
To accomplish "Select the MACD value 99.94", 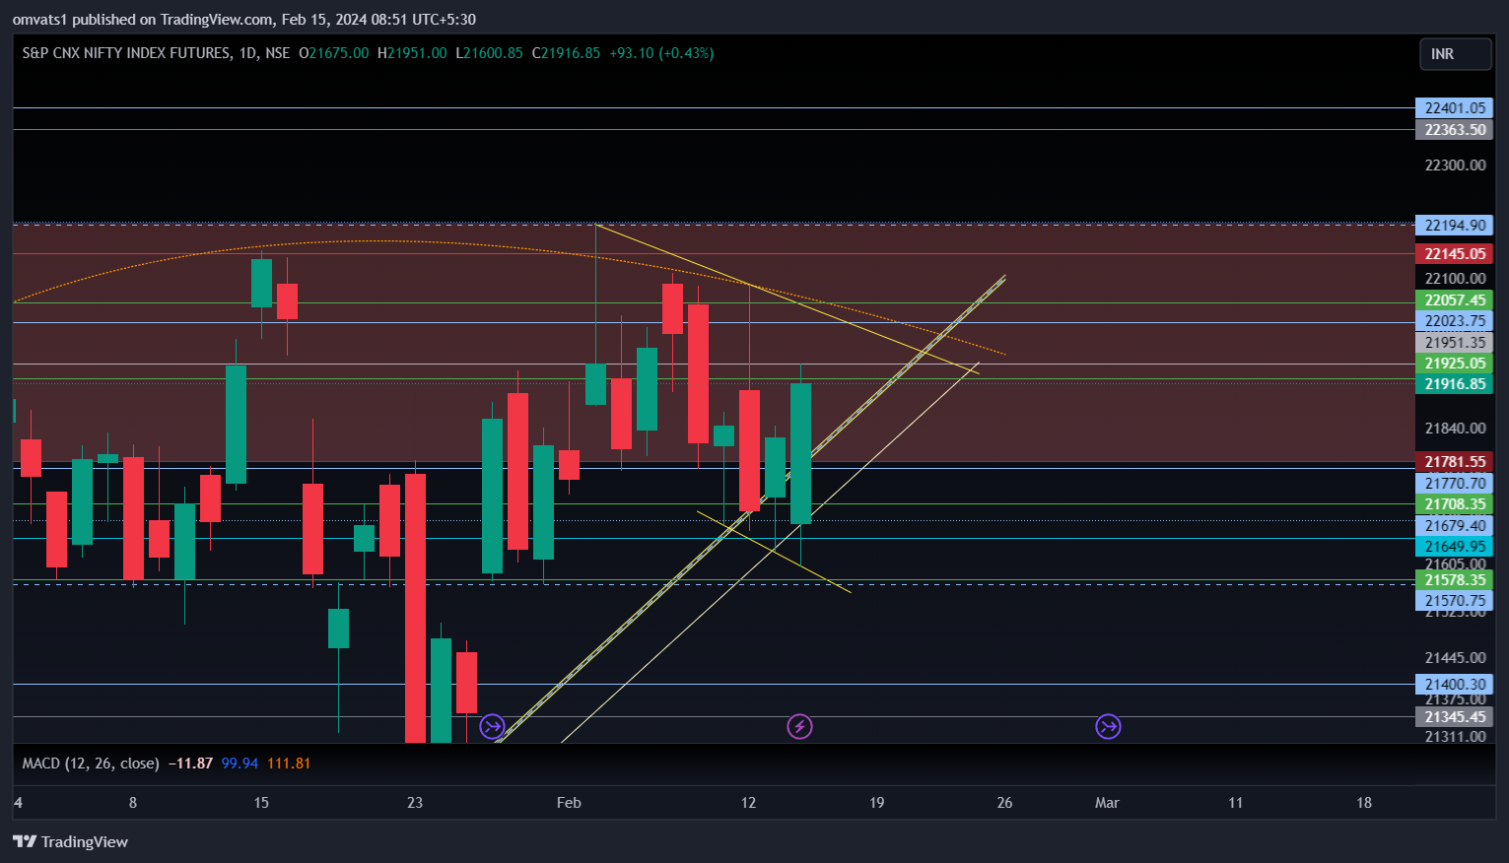I will [x=240, y=763].
